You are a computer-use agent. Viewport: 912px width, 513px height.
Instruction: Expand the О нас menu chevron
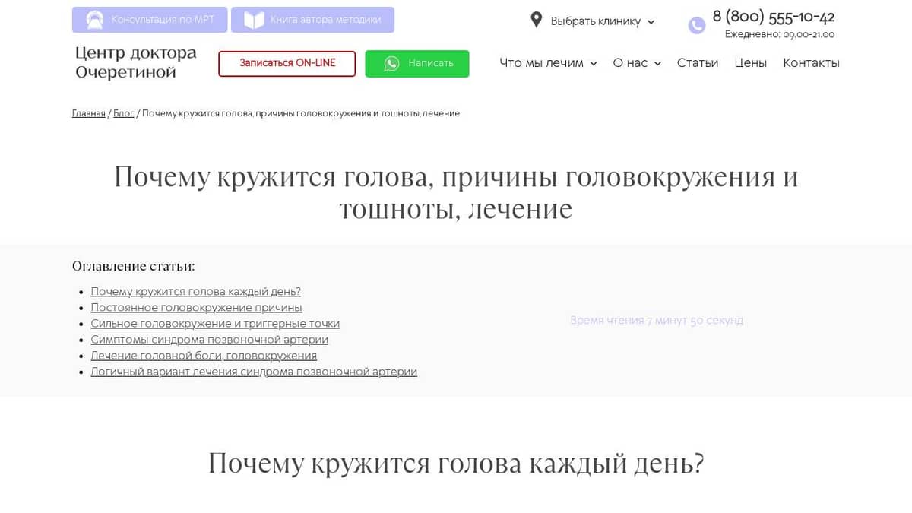click(x=658, y=64)
